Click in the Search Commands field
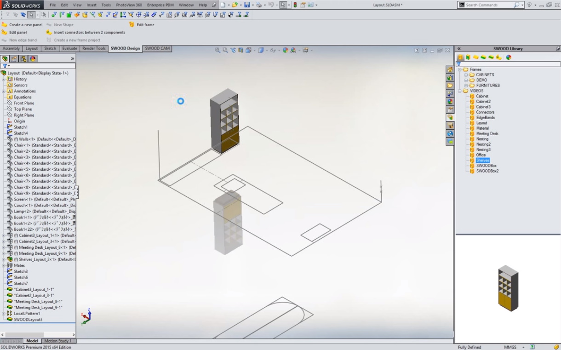This screenshot has height=350, width=561. [x=489, y=5]
